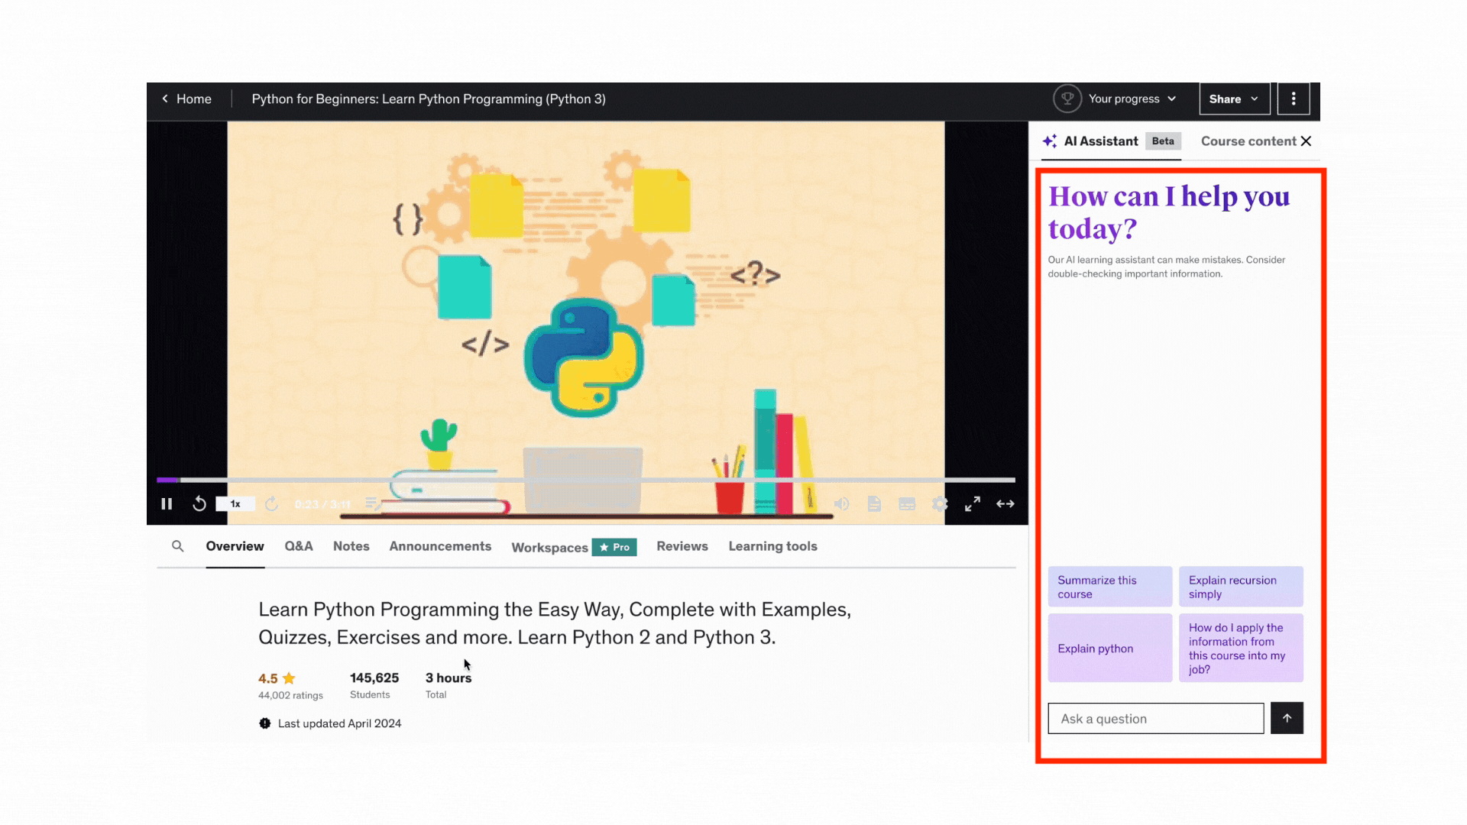Click the 1x playback speed toggle
1467x825 pixels.
tap(235, 503)
